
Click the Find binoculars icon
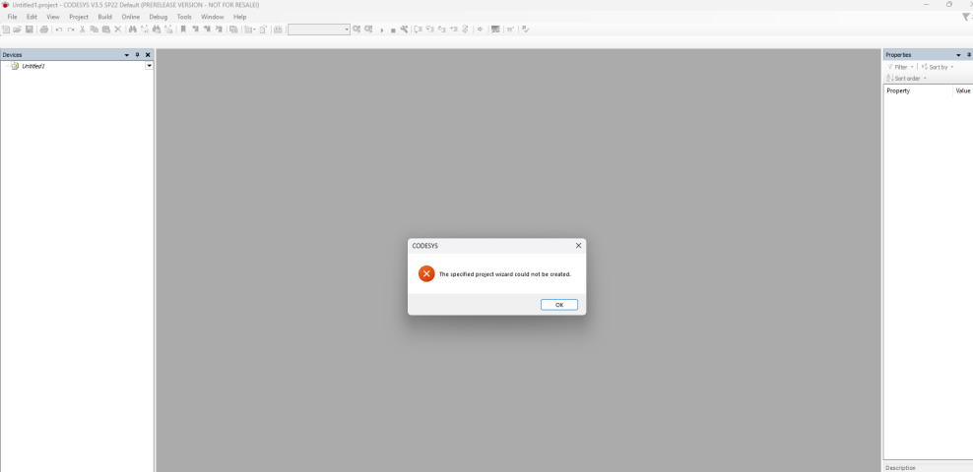133,29
